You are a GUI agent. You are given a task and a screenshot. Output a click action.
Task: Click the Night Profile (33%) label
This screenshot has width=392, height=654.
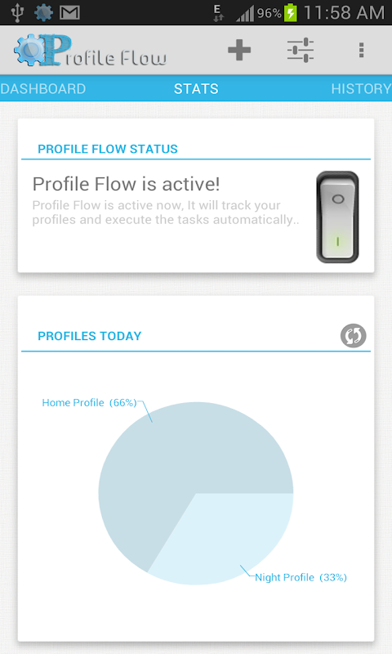[301, 577]
